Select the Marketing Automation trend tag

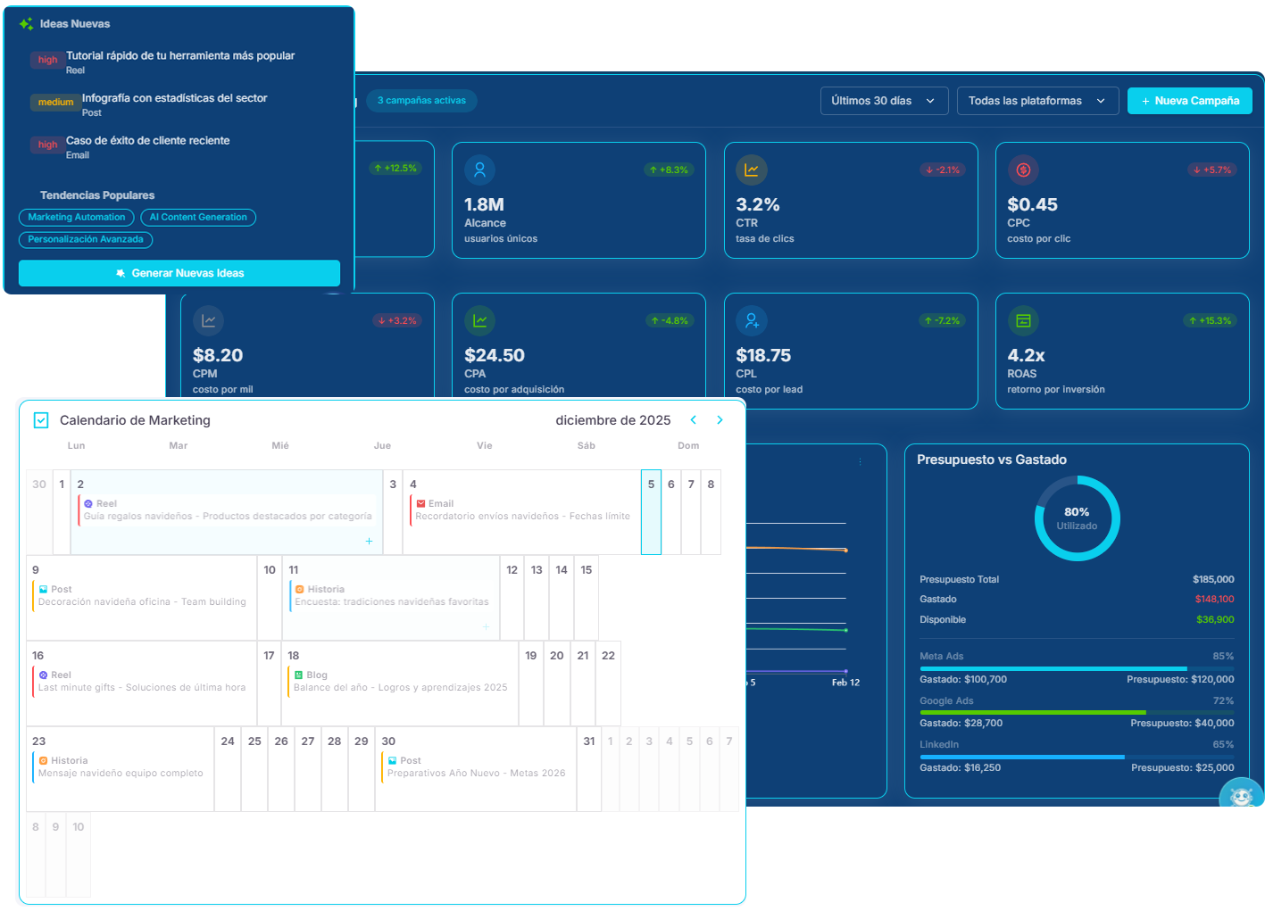pyautogui.click(x=77, y=218)
